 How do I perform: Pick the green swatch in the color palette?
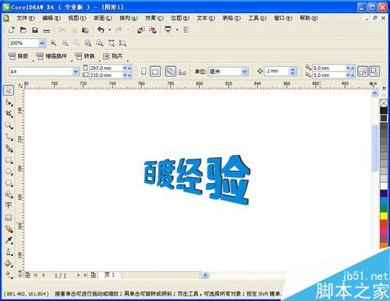[384, 208]
